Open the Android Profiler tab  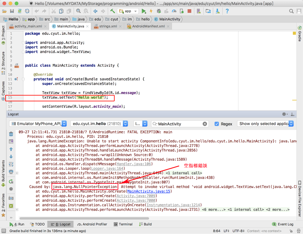(92, 224)
